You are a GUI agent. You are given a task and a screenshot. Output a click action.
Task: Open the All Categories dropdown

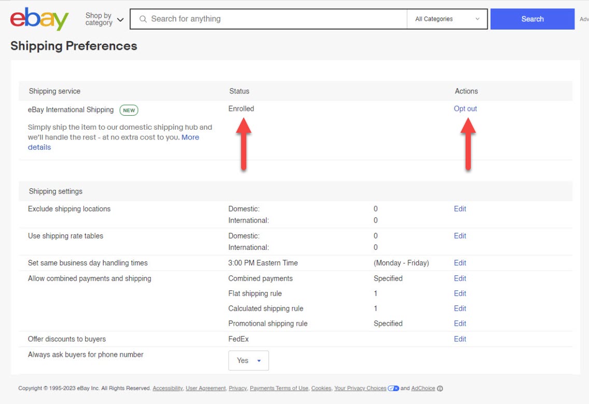point(447,19)
